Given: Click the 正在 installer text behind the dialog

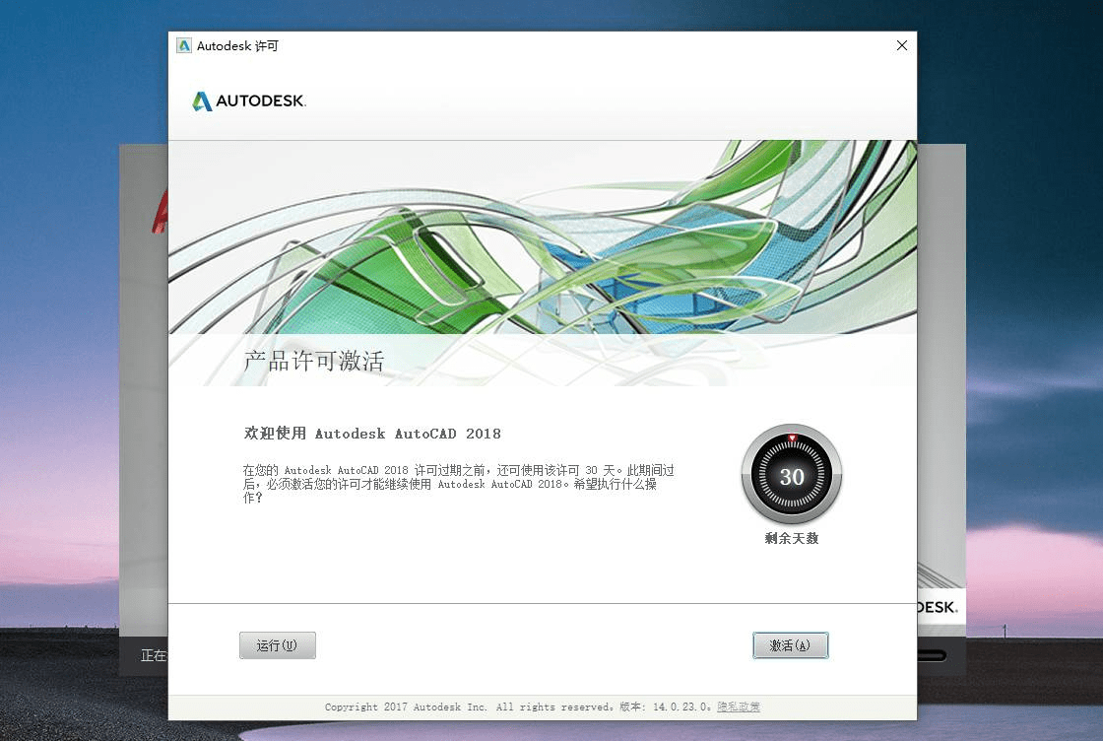Looking at the screenshot, I should tap(154, 654).
